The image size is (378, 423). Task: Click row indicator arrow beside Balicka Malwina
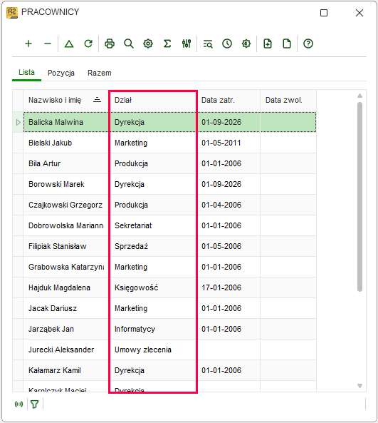[x=18, y=123]
